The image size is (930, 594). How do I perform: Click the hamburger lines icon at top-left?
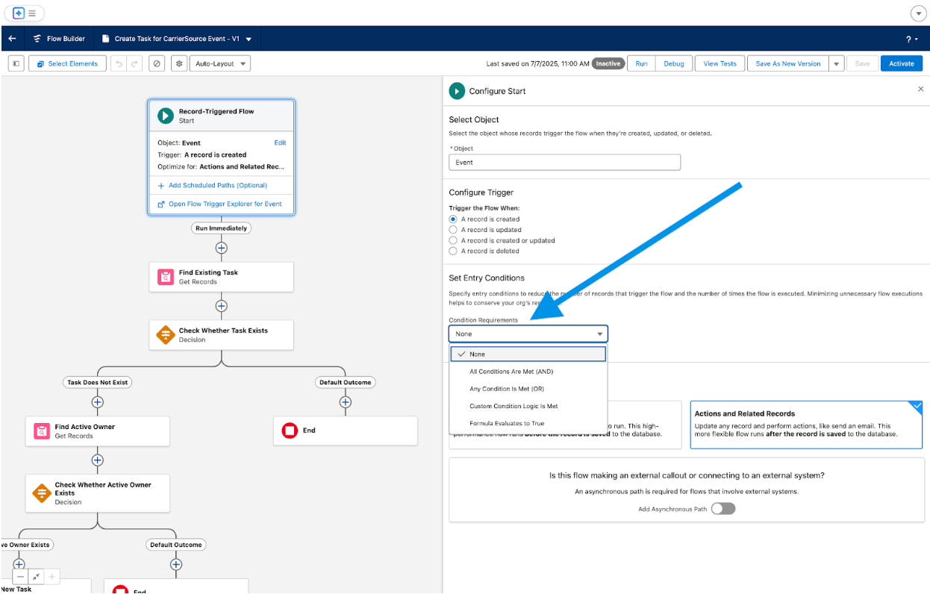[x=32, y=13]
